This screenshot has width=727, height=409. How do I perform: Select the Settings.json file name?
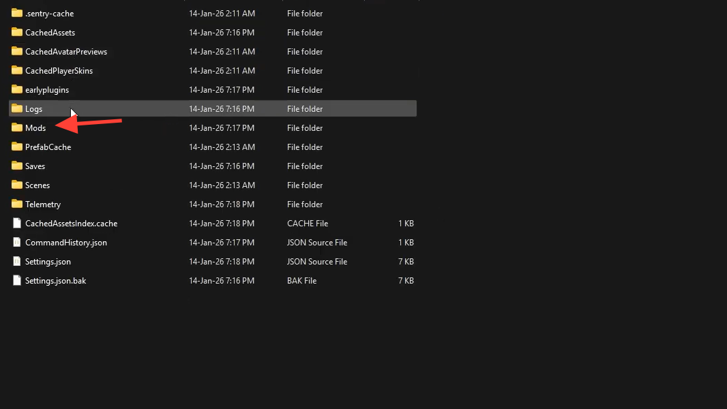[48, 262]
